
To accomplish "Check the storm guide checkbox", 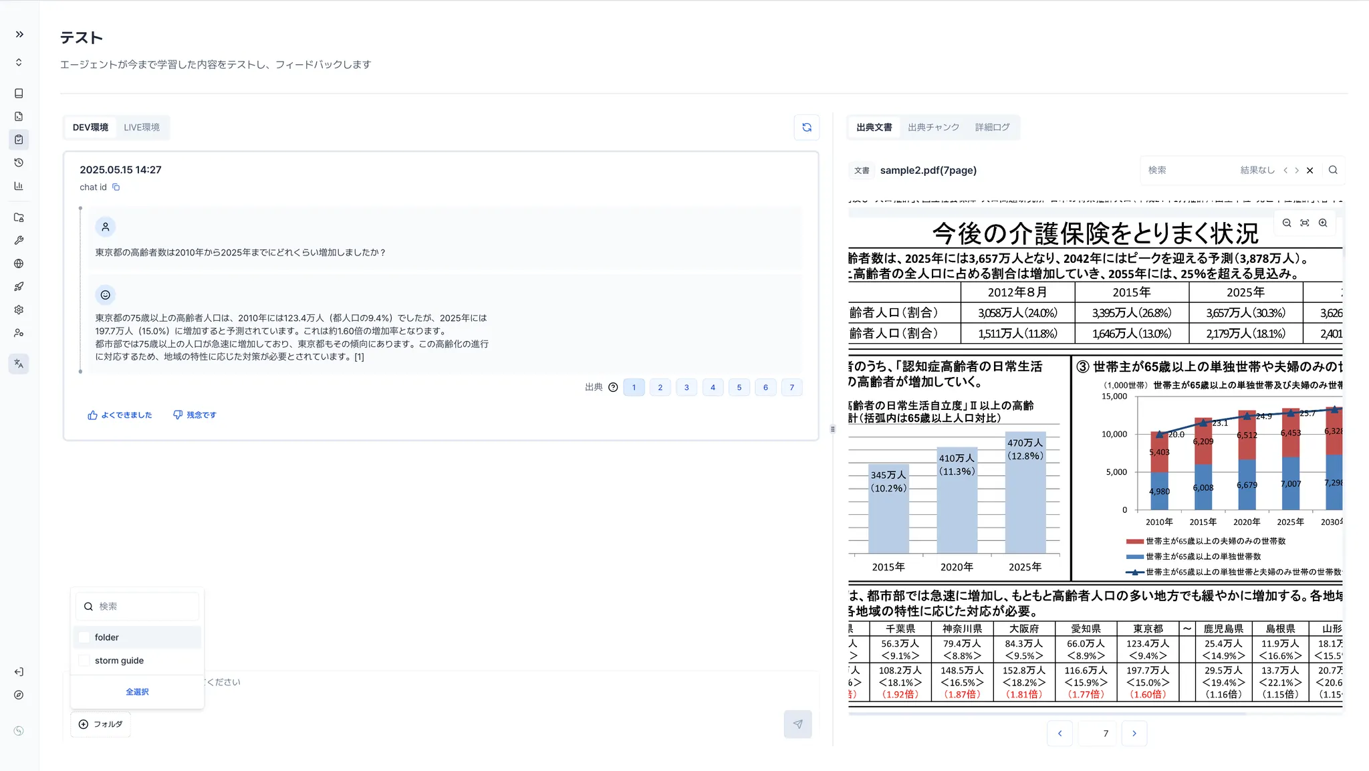I will pyautogui.click(x=84, y=661).
